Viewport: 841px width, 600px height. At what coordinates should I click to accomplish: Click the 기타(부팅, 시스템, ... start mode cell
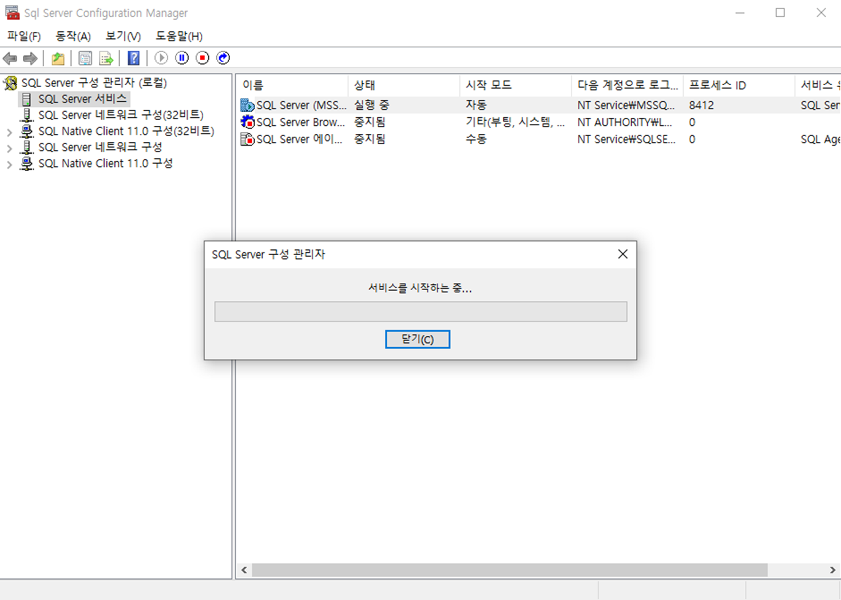(515, 122)
